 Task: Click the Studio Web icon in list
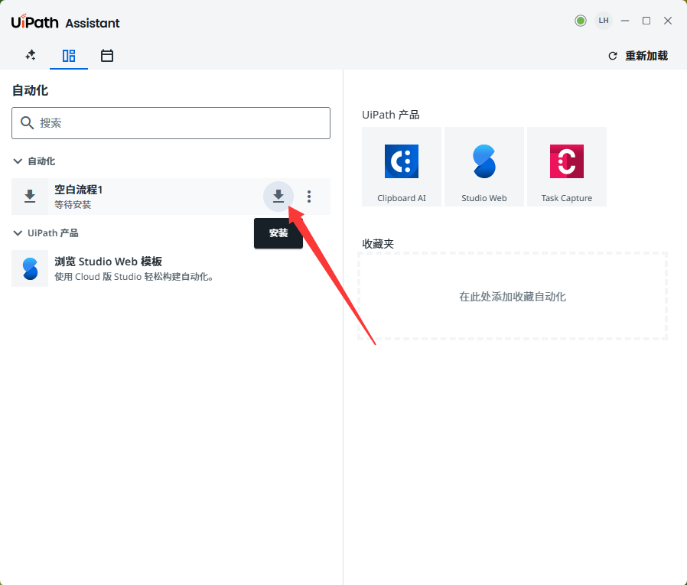pyautogui.click(x=30, y=268)
